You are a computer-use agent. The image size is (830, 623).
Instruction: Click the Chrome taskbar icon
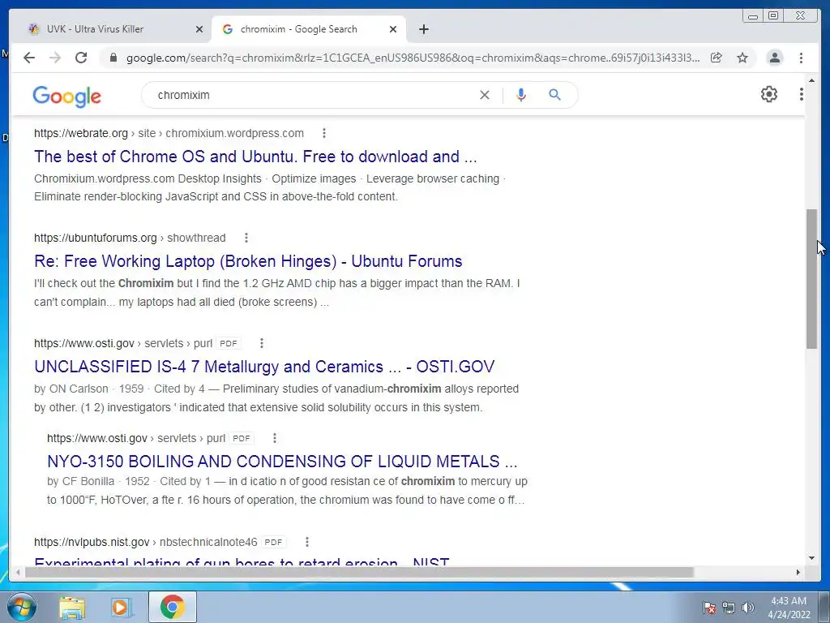click(172, 607)
